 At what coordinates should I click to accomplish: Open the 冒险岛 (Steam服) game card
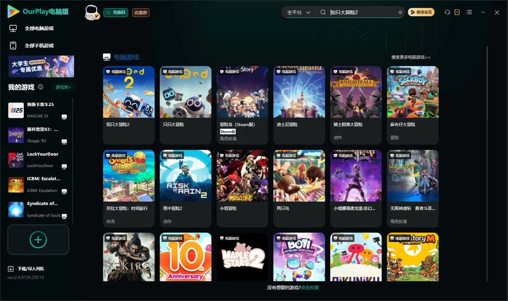[x=242, y=105]
